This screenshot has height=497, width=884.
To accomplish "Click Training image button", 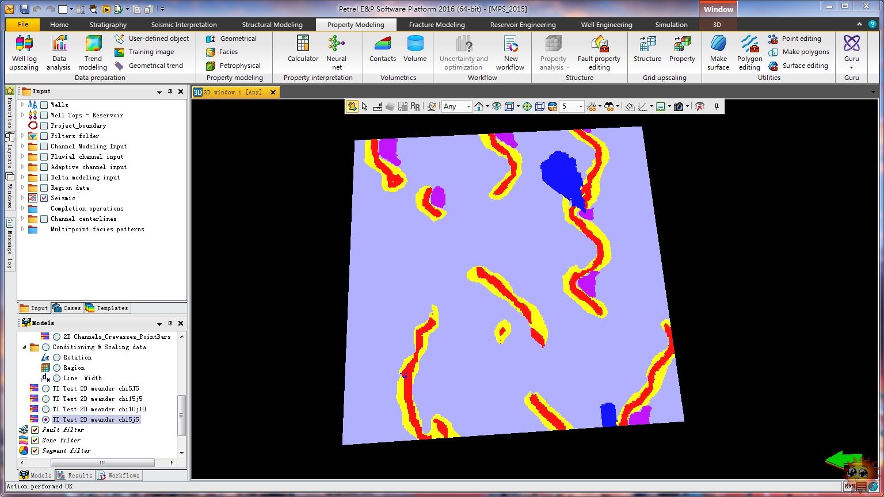I will coord(144,52).
